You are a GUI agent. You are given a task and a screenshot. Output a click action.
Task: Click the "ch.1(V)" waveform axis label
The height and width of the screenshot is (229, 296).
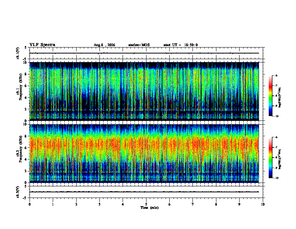pos(18,53)
